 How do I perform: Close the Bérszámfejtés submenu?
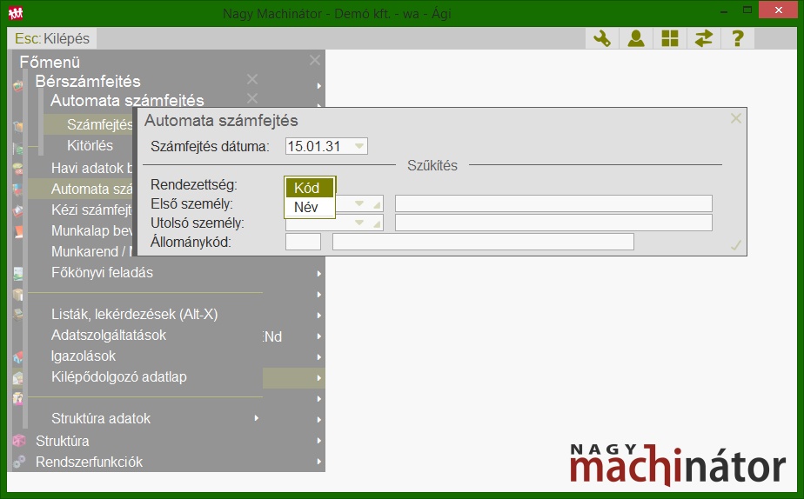point(251,79)
